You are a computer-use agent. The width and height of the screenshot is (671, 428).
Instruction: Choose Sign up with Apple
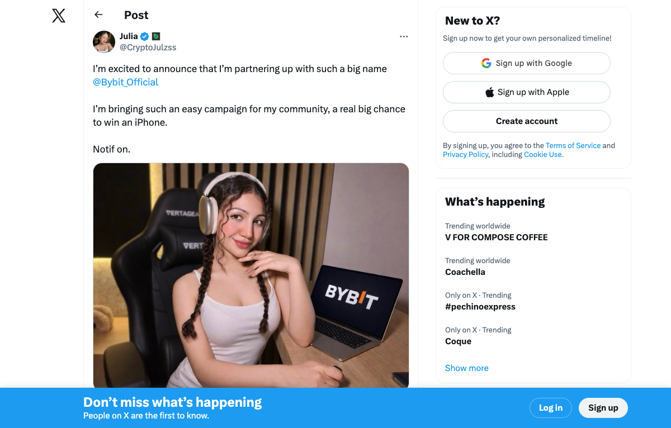526,92
